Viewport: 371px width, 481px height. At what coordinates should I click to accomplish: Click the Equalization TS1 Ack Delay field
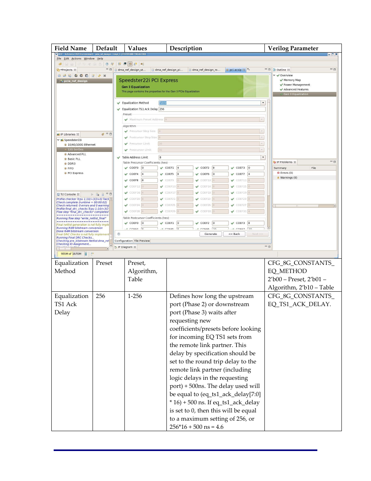click(x=212, y=109)
